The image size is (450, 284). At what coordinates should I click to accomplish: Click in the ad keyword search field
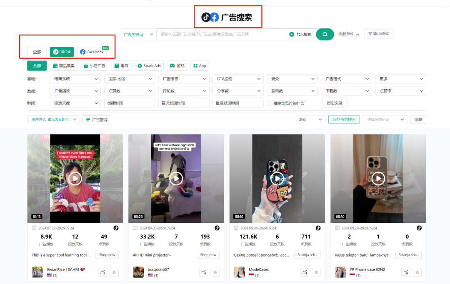(222, 35)
